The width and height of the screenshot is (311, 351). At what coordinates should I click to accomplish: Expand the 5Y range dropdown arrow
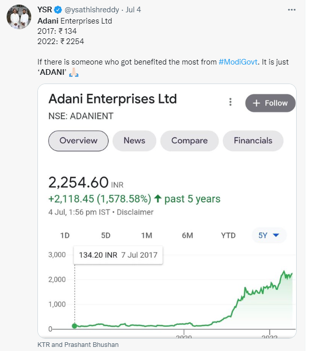pos(276,235)
